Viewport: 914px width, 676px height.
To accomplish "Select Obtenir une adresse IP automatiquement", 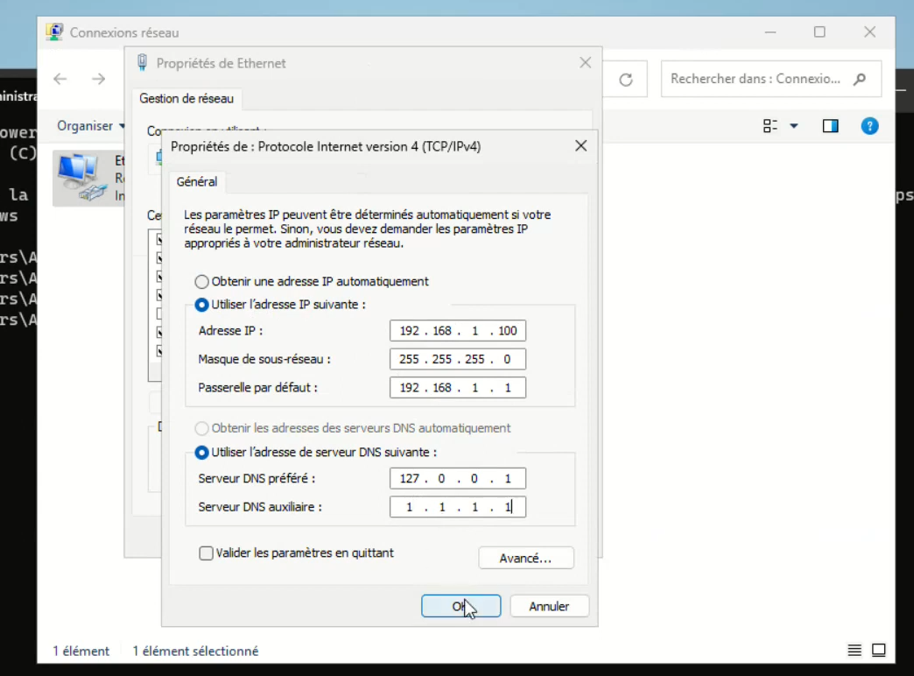I will (x=201, y=281).
